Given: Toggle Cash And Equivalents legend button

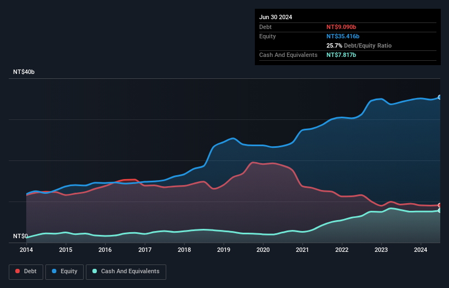Looking at the screenshot, I should click(126, 272).
